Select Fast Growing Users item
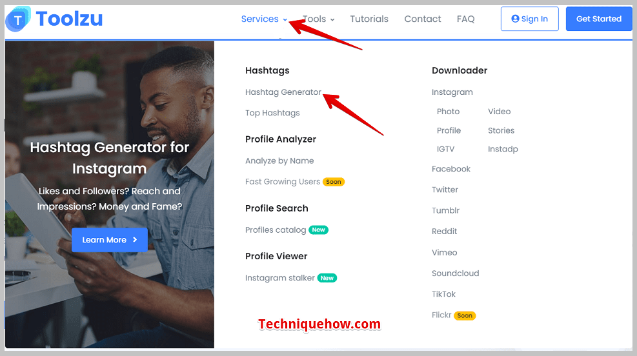 [283, 181]
